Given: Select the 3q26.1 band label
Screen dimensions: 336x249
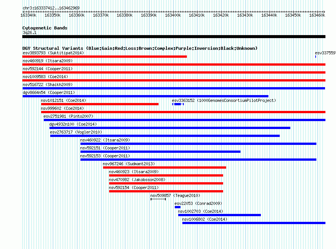Looking at the screenshot, I should tap(29, 32).
